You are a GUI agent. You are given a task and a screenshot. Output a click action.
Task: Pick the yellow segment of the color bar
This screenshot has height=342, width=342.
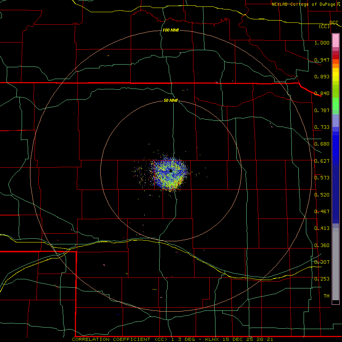(336, 74)
